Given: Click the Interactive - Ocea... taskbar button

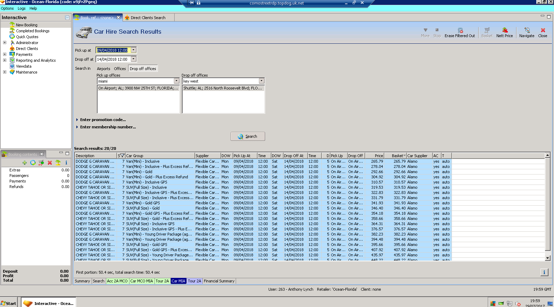Looking at the screenshot, I should tap(49, 303).
